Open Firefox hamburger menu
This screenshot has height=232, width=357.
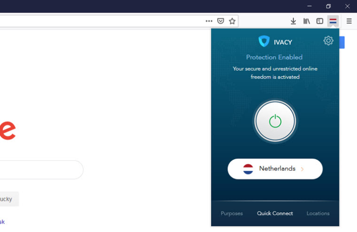point(349,21)
